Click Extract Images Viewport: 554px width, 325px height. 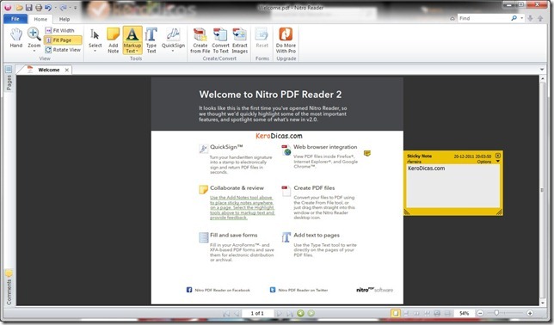click(239, 40)
